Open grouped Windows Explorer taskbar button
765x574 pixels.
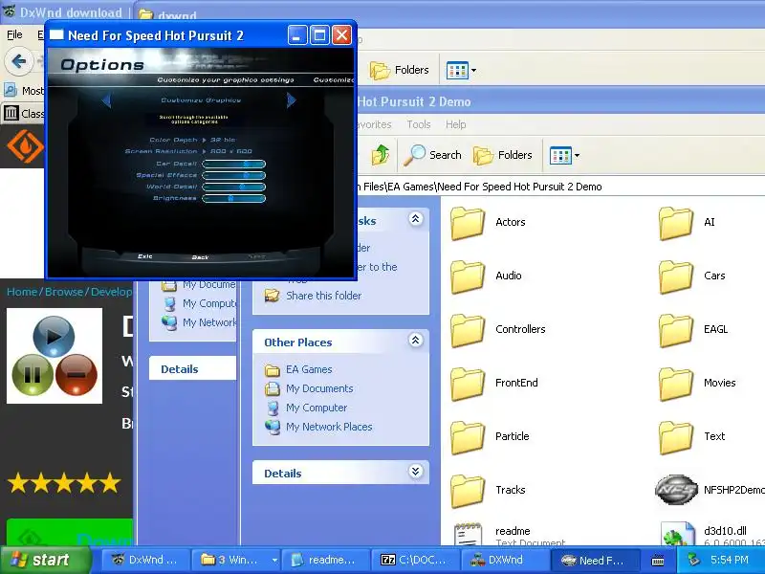click(235, 560)
